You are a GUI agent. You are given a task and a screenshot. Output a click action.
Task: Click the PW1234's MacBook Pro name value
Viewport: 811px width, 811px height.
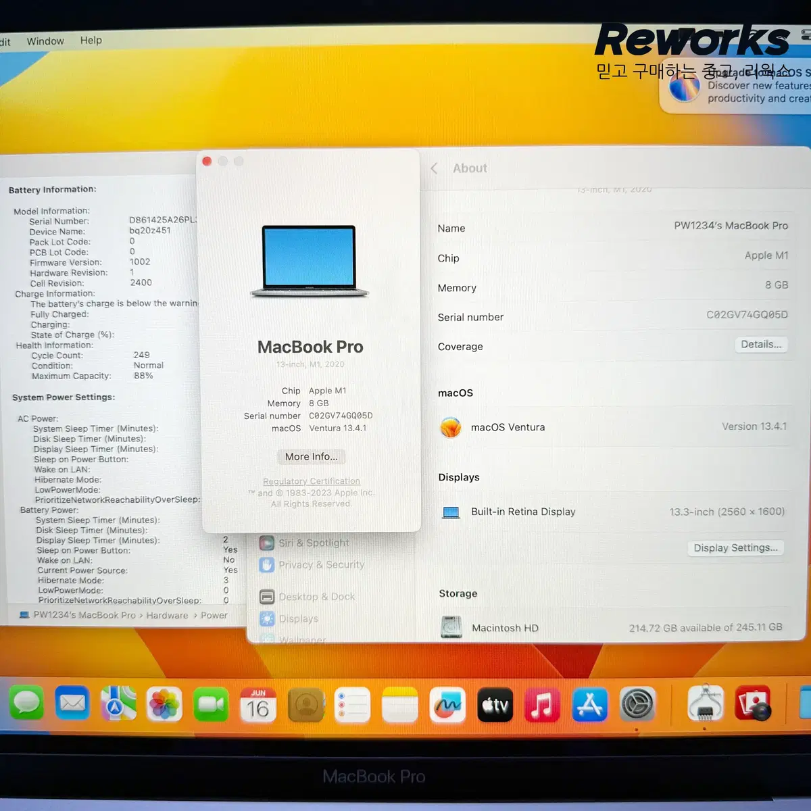tap(731, 226)
